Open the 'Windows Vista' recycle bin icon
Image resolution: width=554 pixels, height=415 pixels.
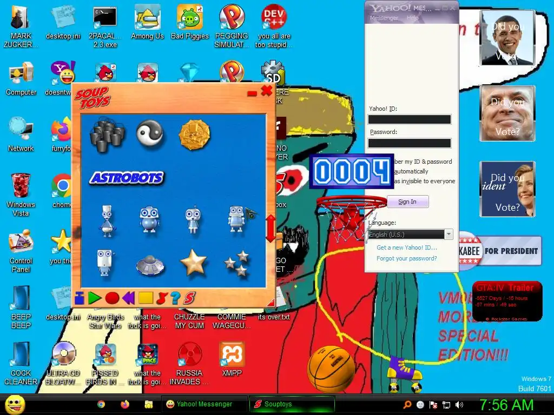(x=21, y=195)
